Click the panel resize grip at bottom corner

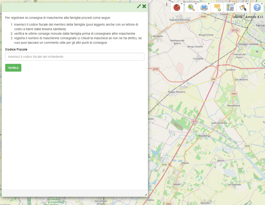(x=146, y=194)
